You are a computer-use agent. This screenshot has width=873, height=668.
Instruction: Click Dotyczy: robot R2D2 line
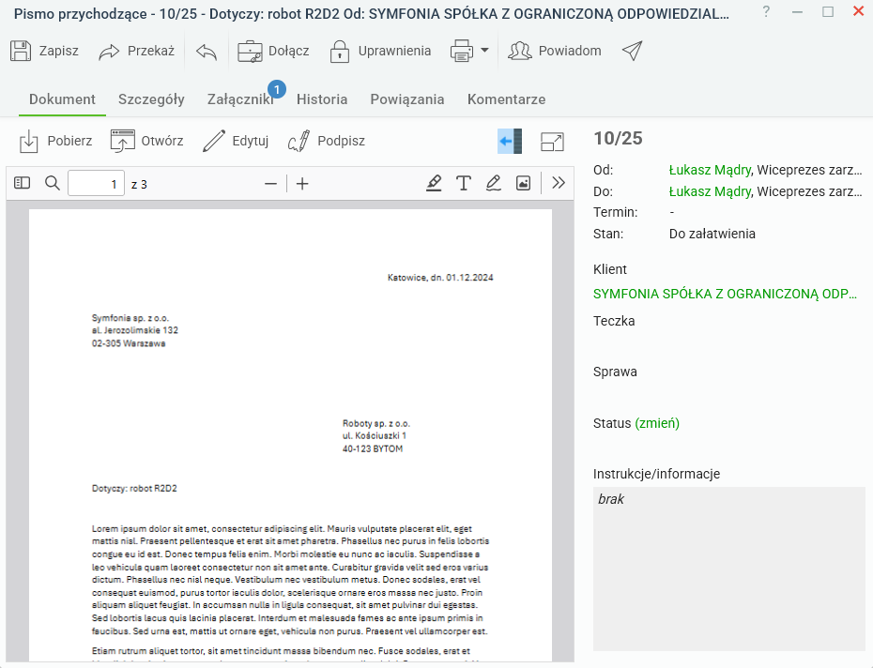(134, 488)
